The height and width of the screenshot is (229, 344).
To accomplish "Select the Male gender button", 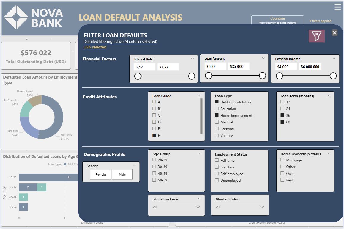I will [x=122, y=175].
